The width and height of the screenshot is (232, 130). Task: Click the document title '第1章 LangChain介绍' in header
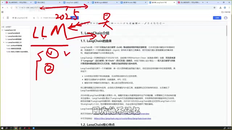[20, 18]
